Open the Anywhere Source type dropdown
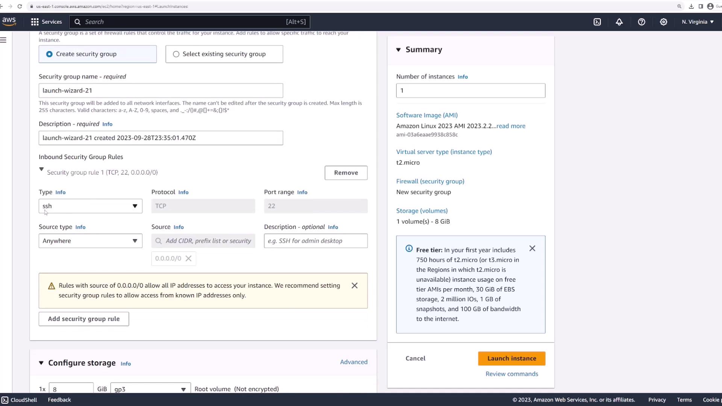Viewport: 722px width, 406px height. [x=90, y=241]
